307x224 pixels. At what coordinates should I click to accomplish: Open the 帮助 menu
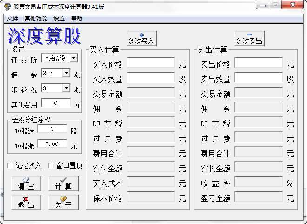[x=77, y=19]
